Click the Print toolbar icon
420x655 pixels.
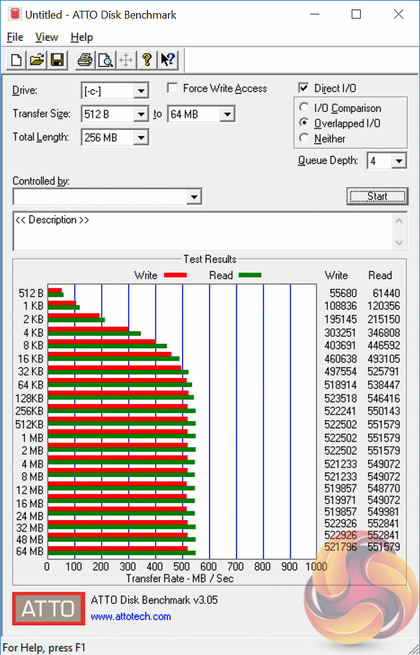[x=85, y=60]
